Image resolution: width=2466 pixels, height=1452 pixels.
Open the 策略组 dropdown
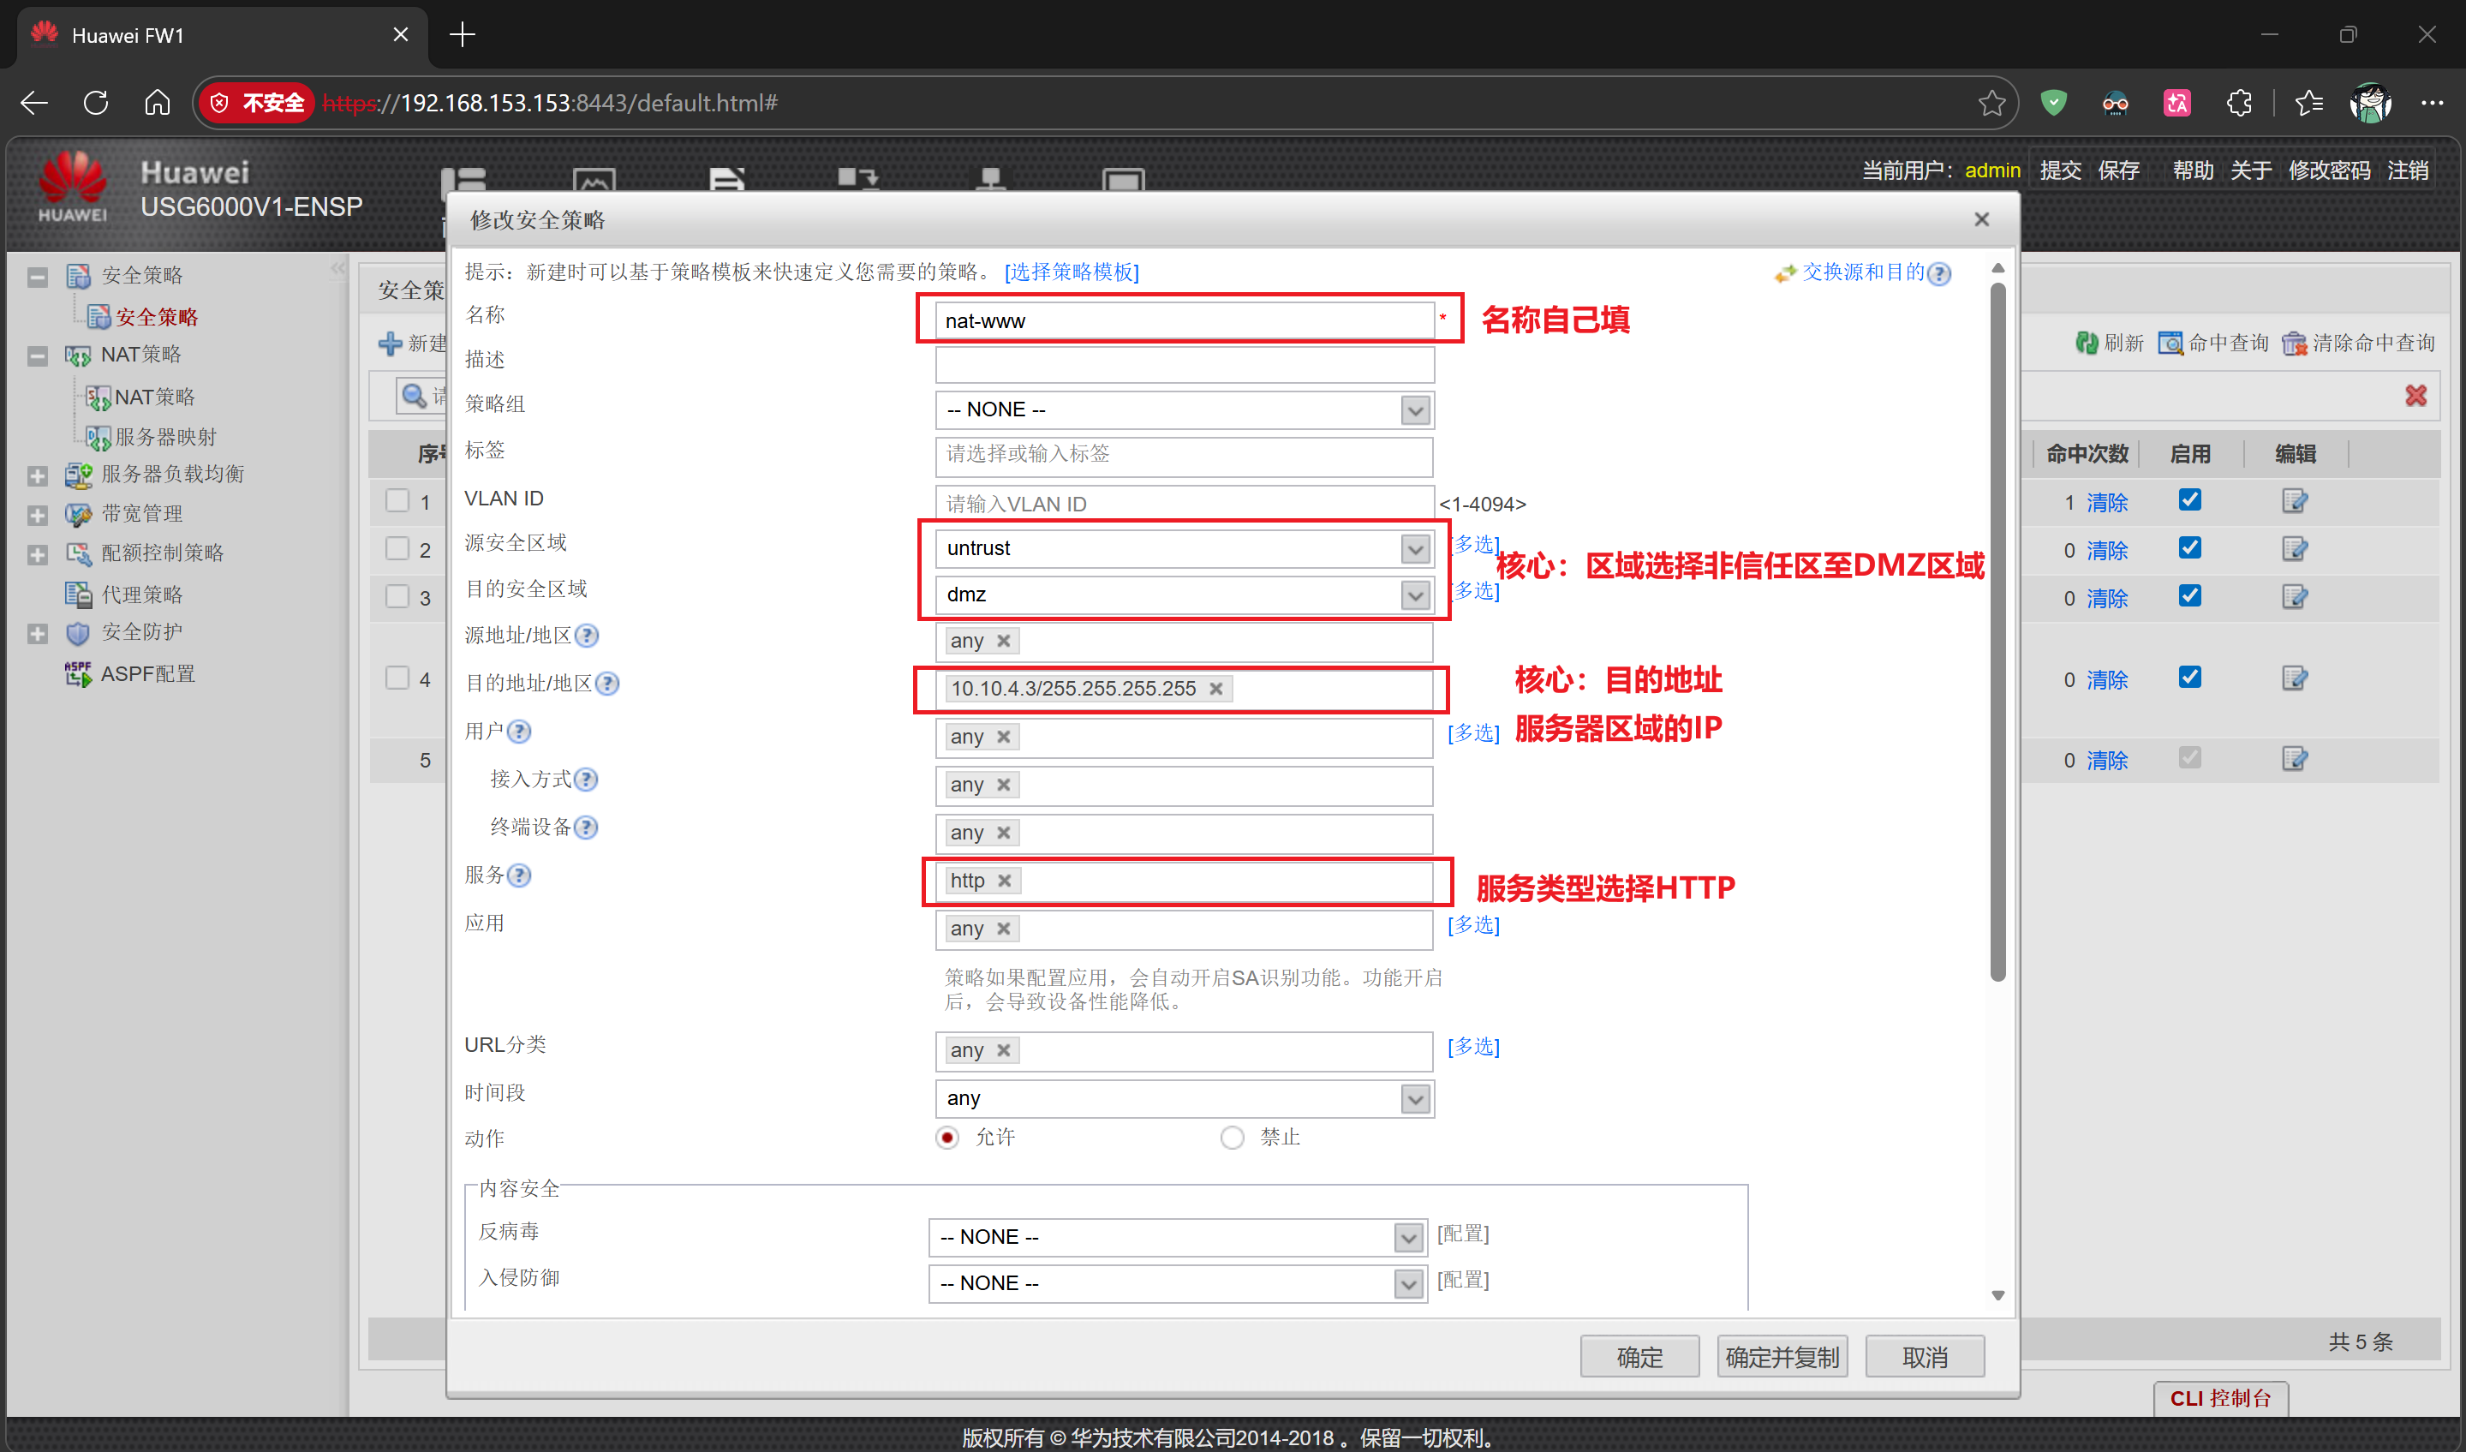[x=1415, y=410]
